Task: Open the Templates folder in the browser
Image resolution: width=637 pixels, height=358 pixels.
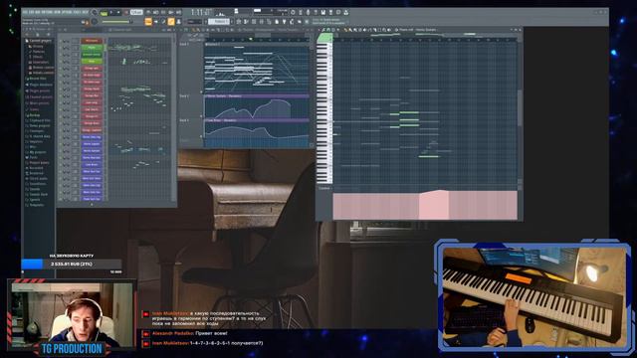Action: (x=36, y=205)
